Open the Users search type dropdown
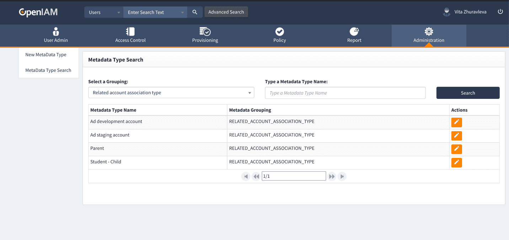Screen dimensions: 509x240 104,12
